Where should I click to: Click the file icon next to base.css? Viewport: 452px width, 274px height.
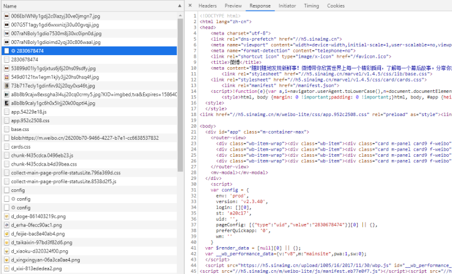tap(7, 129)
